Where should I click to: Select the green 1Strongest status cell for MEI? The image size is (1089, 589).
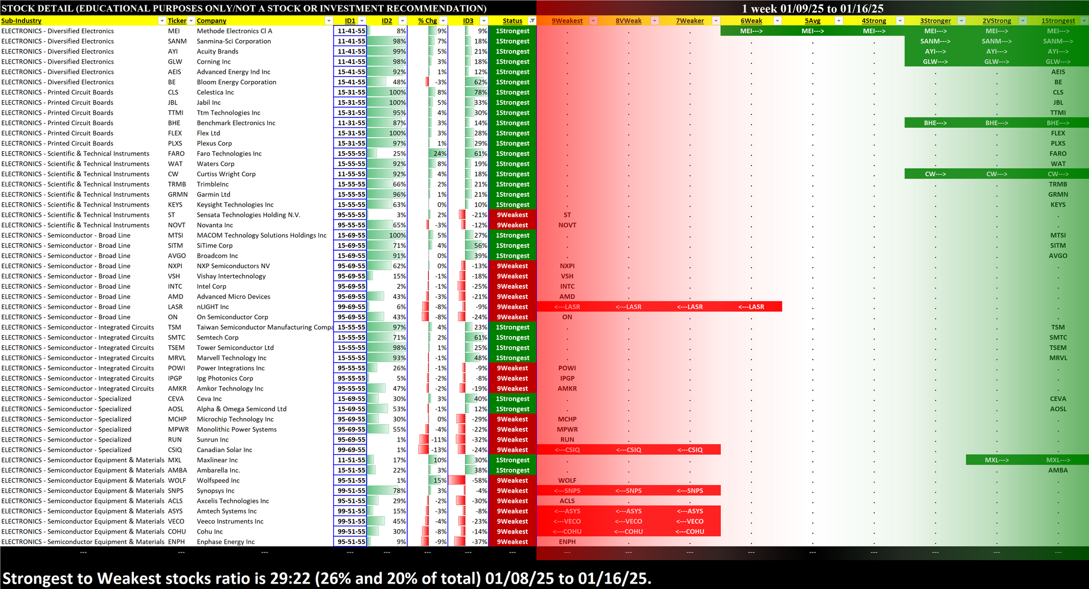click(512, 31)
